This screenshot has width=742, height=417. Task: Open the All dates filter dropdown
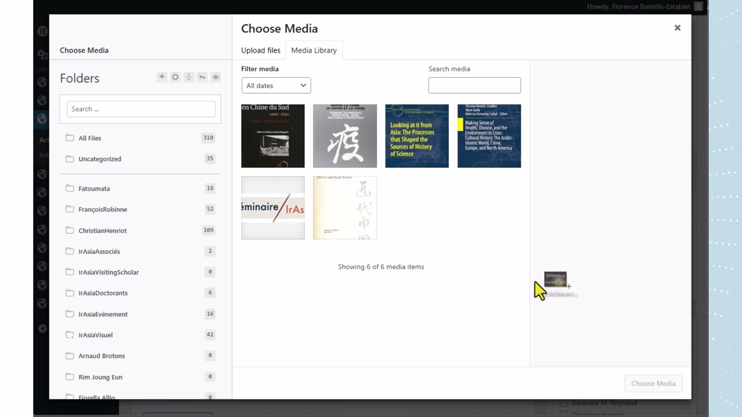276,86
